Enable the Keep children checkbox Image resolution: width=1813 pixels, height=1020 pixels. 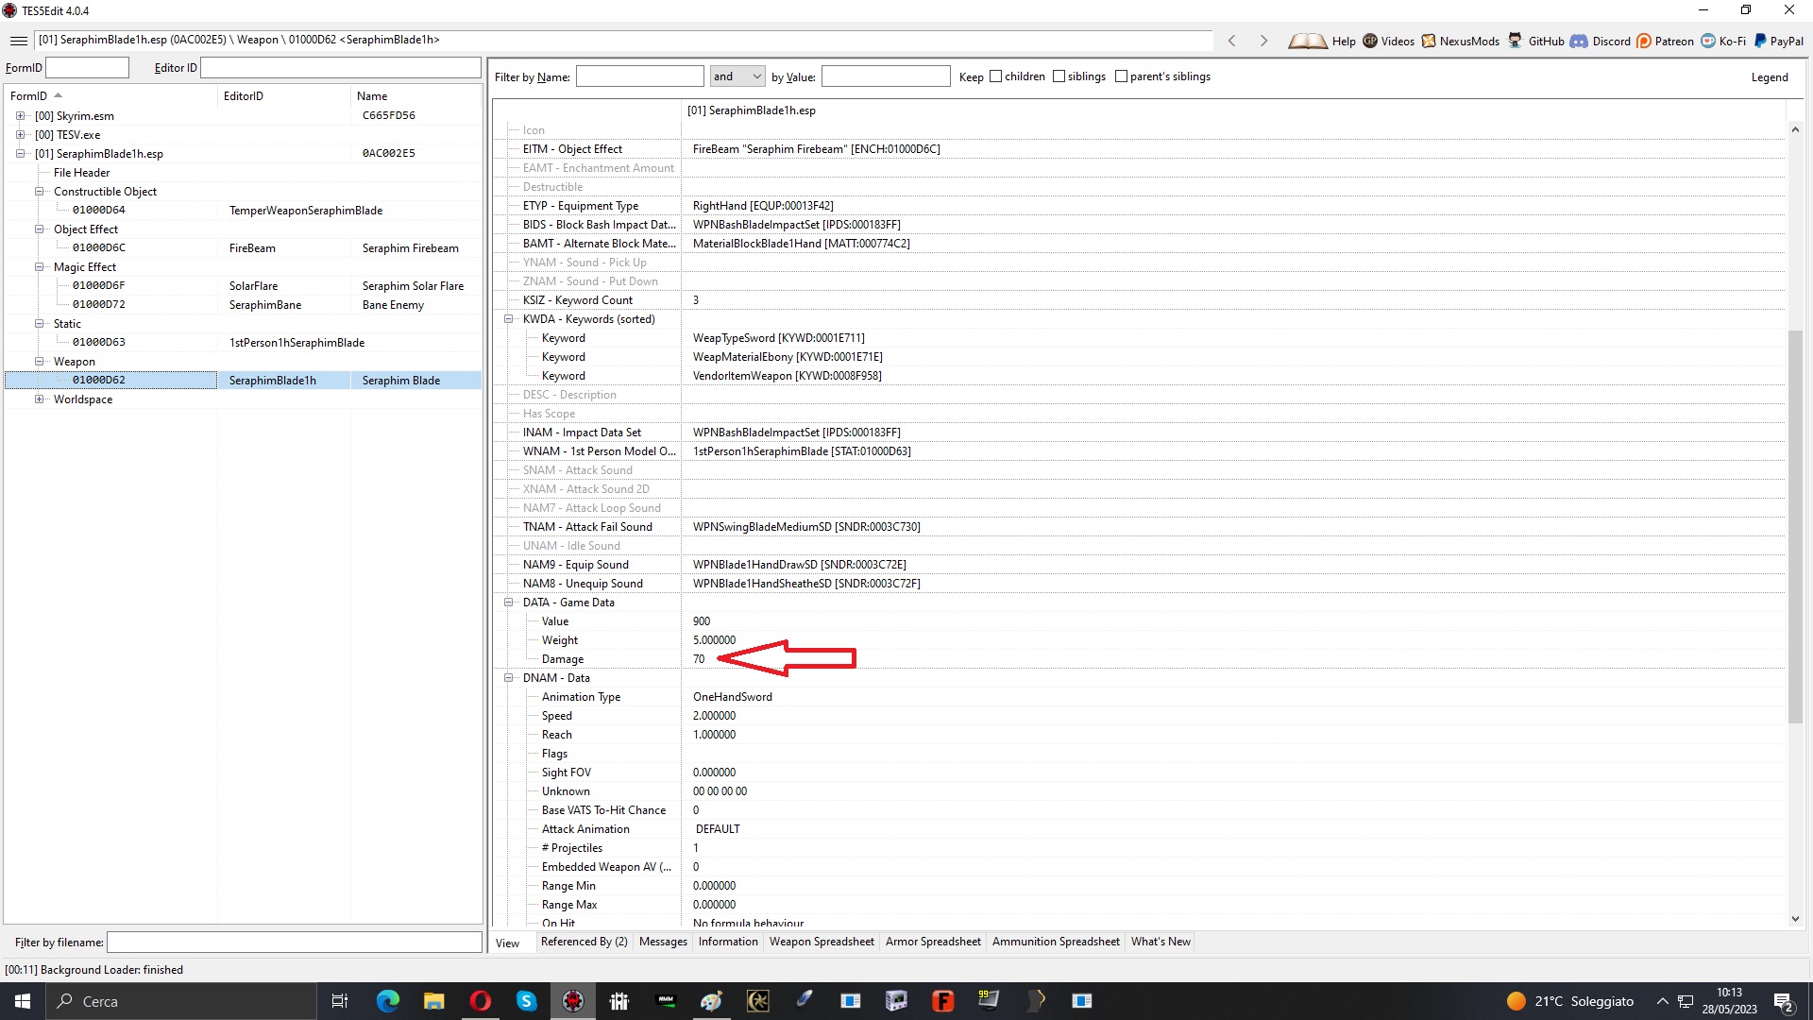[995, 76]
